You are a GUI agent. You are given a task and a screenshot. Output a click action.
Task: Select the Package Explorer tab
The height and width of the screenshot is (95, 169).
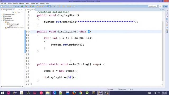click(7, 10)
